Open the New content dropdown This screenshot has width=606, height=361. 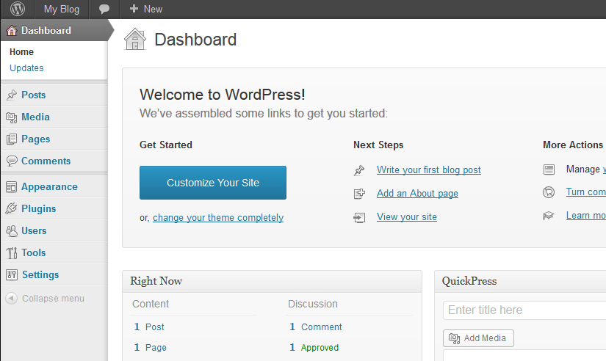point(145,10)
